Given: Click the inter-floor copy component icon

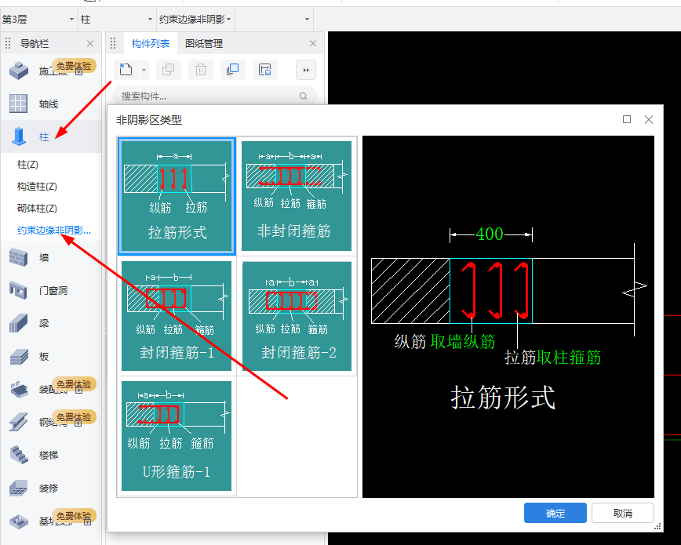Looking at the screenshot, I should (x=233, y=70).
